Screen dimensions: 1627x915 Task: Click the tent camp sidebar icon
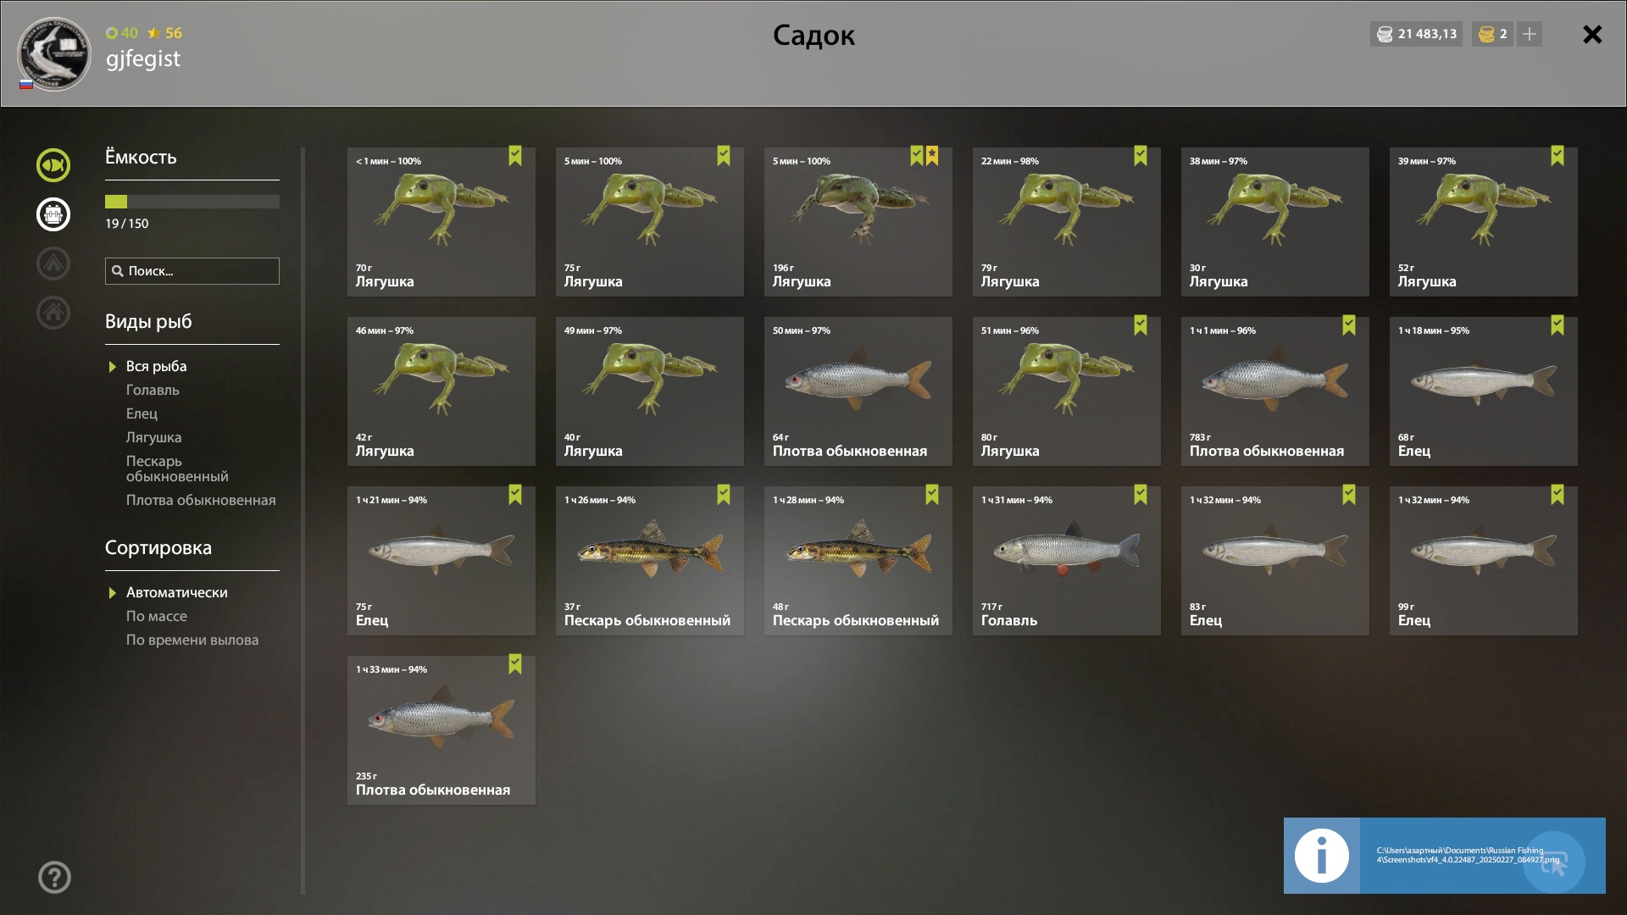53,263
